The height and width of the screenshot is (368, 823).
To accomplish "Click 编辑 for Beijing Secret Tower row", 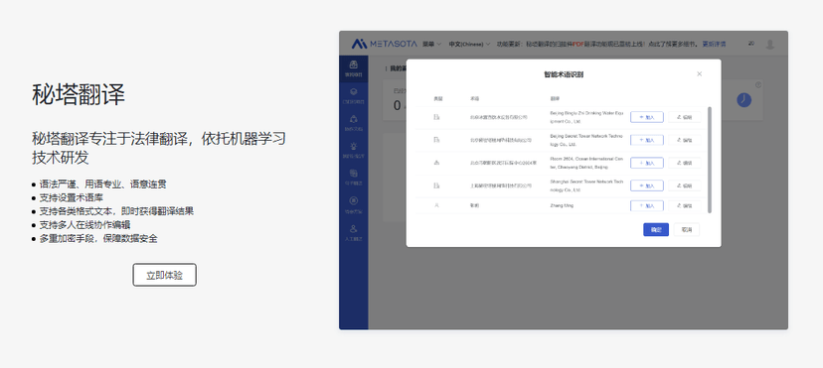I will coord(685,140).
